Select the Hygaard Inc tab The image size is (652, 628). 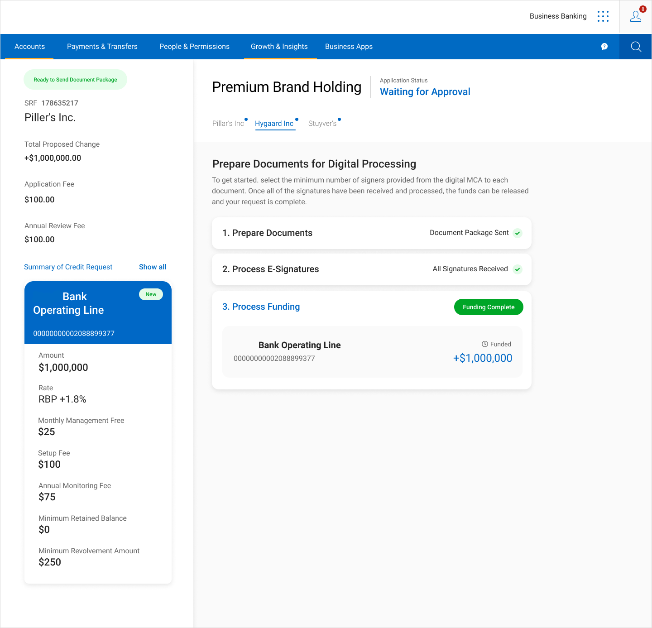point(274,124)
